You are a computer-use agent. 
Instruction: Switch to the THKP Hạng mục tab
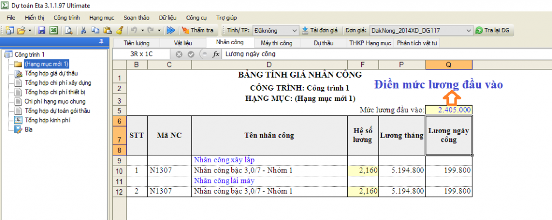(370, 43)
